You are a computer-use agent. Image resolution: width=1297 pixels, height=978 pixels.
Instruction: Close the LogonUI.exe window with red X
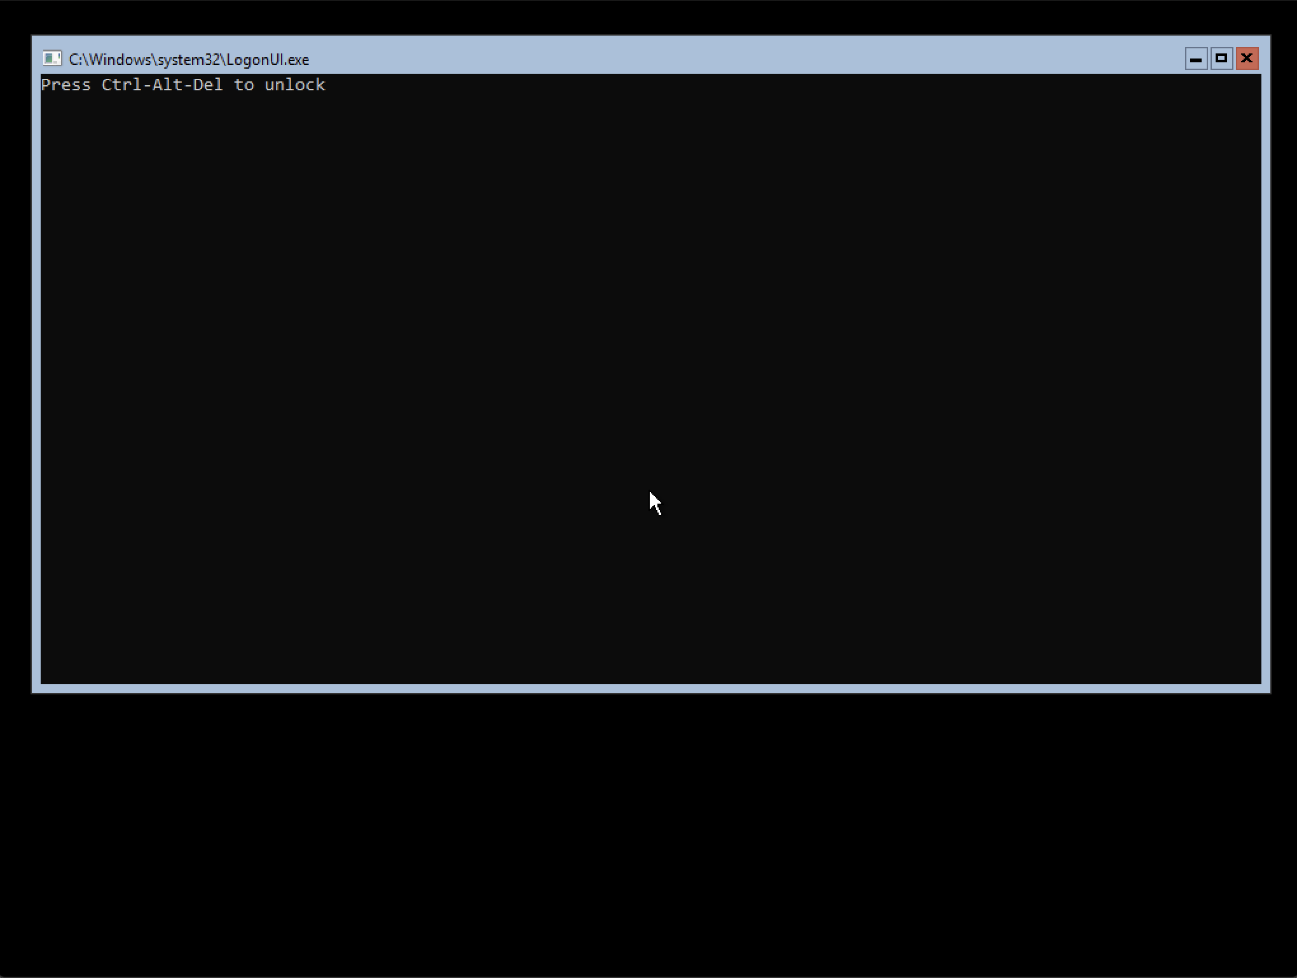coord(1247,59)
